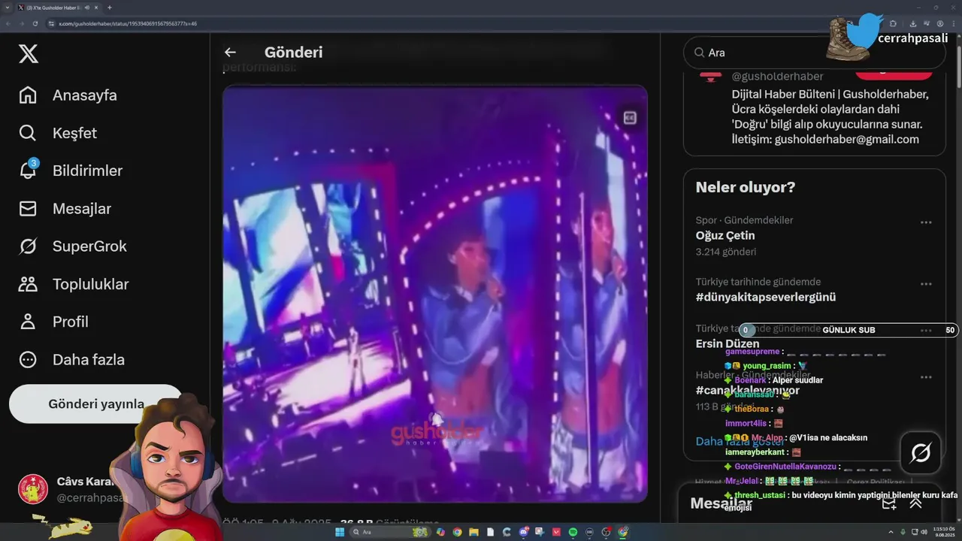
Task: Compose new message icon in Mesajlar drawer
Action: [x=889, y=503]
